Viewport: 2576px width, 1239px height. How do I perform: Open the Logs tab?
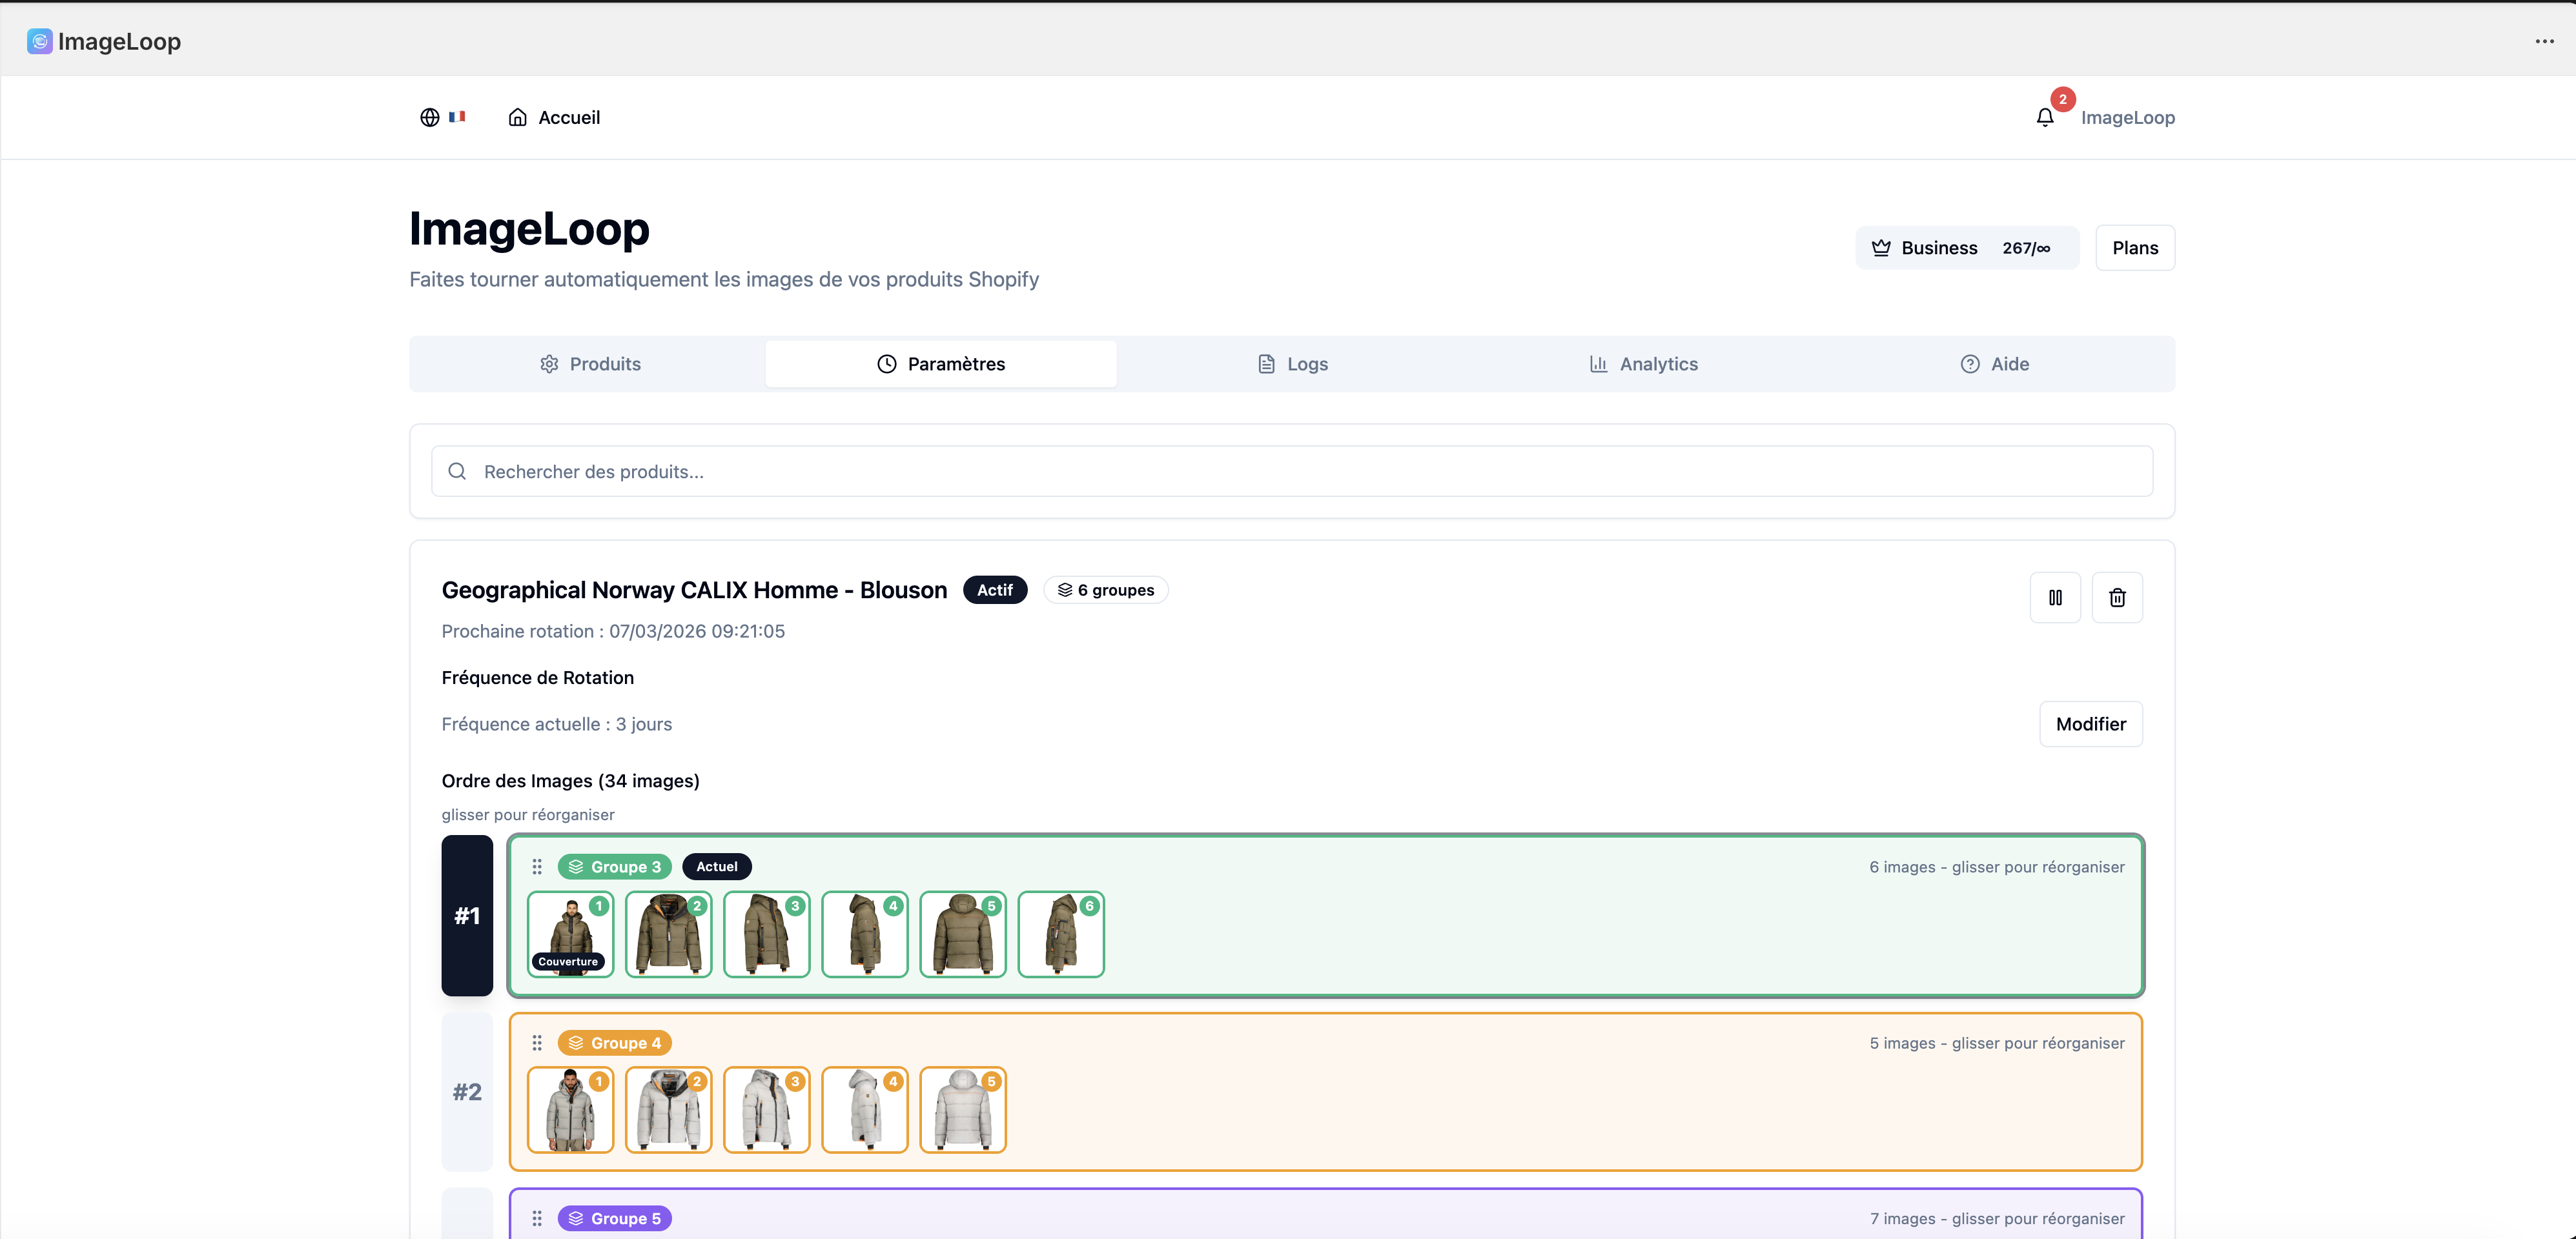click(x=1292, y=364)
